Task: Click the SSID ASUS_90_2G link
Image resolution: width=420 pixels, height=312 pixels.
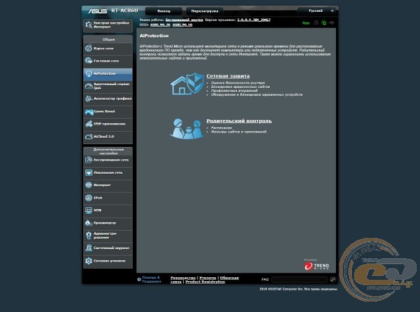Action: pos(160,25)
